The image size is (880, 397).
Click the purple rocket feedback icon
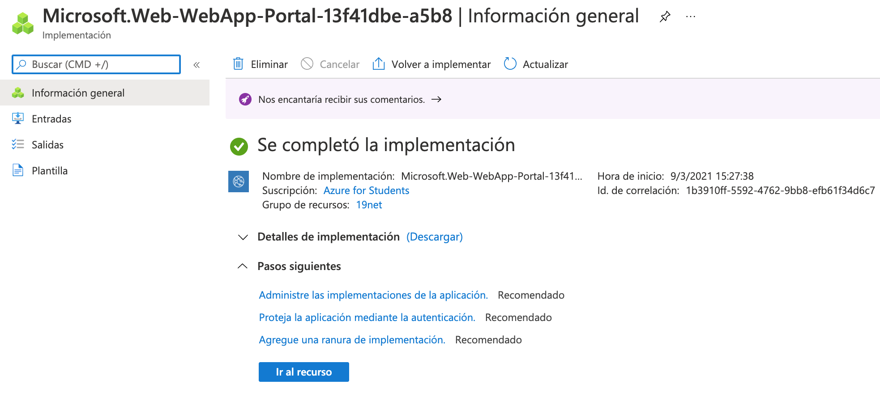click(245, 99)
